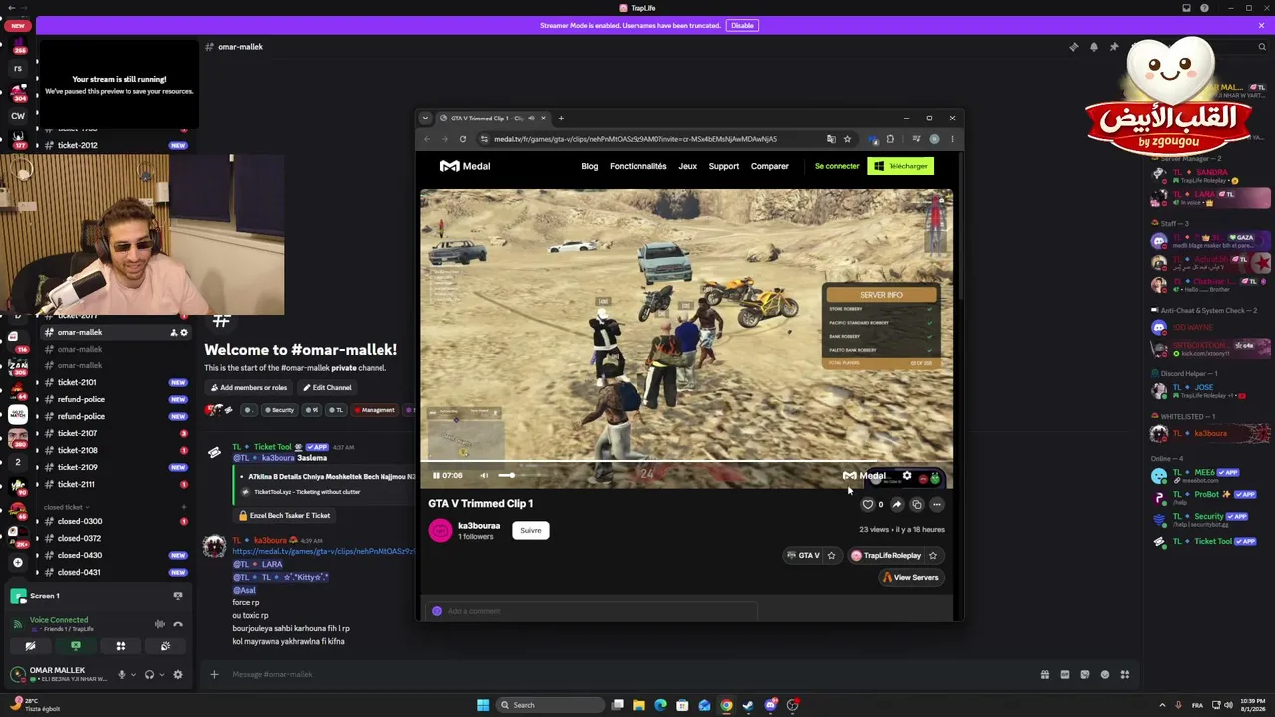Favorite the GTA V game star
The image size is (1275, 717).
click(831, 556)
